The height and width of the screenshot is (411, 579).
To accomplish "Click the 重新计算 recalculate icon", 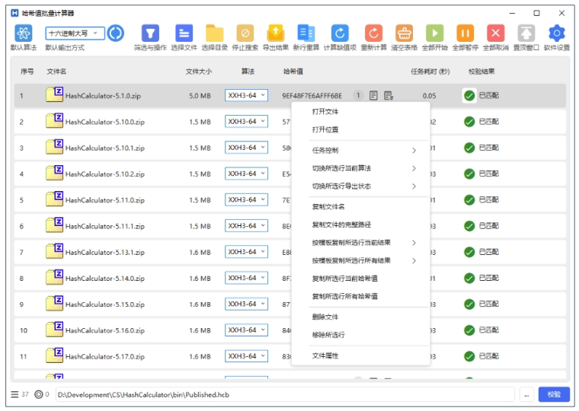I will (x=374, y=33).
